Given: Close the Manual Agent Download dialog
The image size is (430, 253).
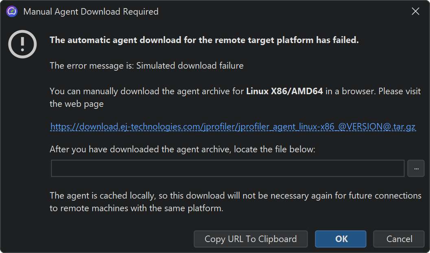Looking at the screenshot, I should (x=415, y=11).
